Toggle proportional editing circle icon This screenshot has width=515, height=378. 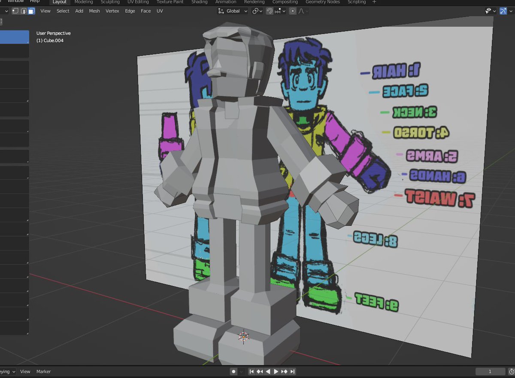(x=293, y=11)
